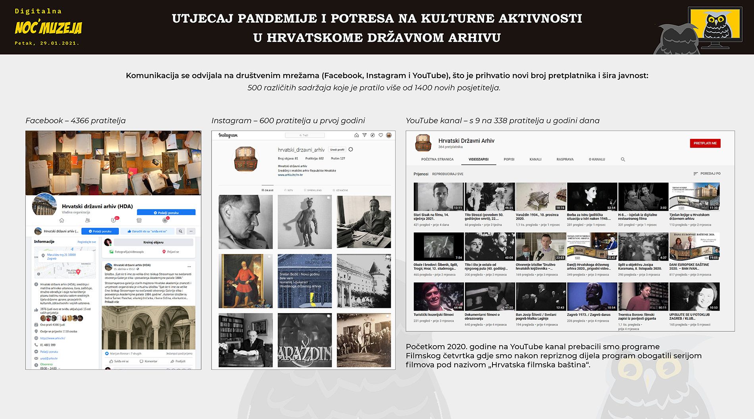Click the Instagram profile avatar in top bar
The width and height of the screenshot is (754, 419).
pyautogui.click(x=389, y=135)
